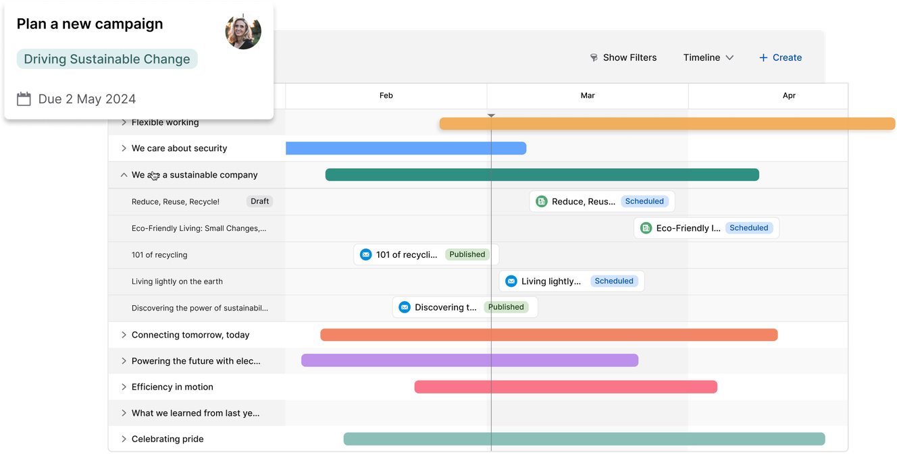Click the Draft status badge
The width and height of the screenshot is (897, 459).
click(x=259, y=201)
